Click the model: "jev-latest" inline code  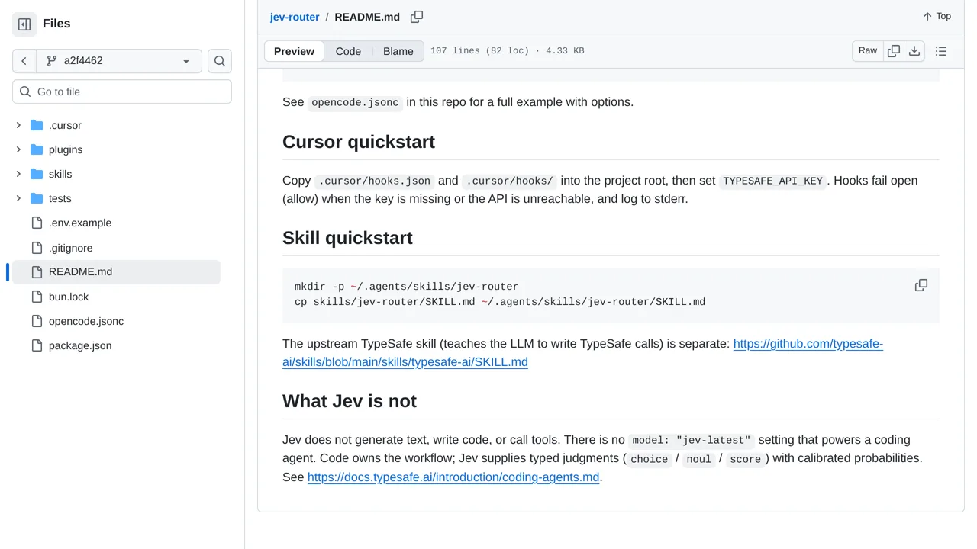pyautogui.click(x=692, y=440)
